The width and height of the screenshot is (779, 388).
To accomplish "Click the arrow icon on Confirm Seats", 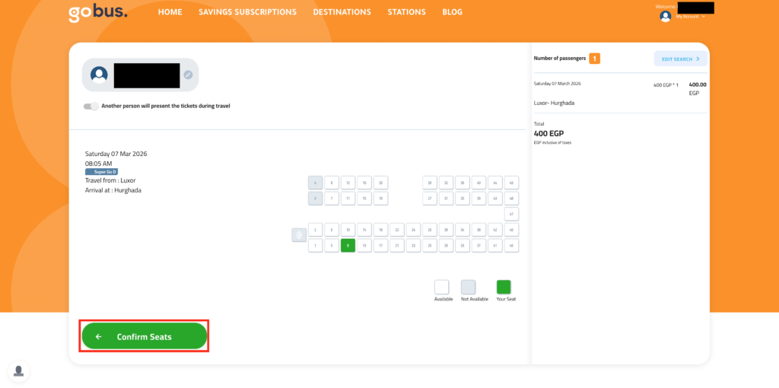I will pos(99,337).
